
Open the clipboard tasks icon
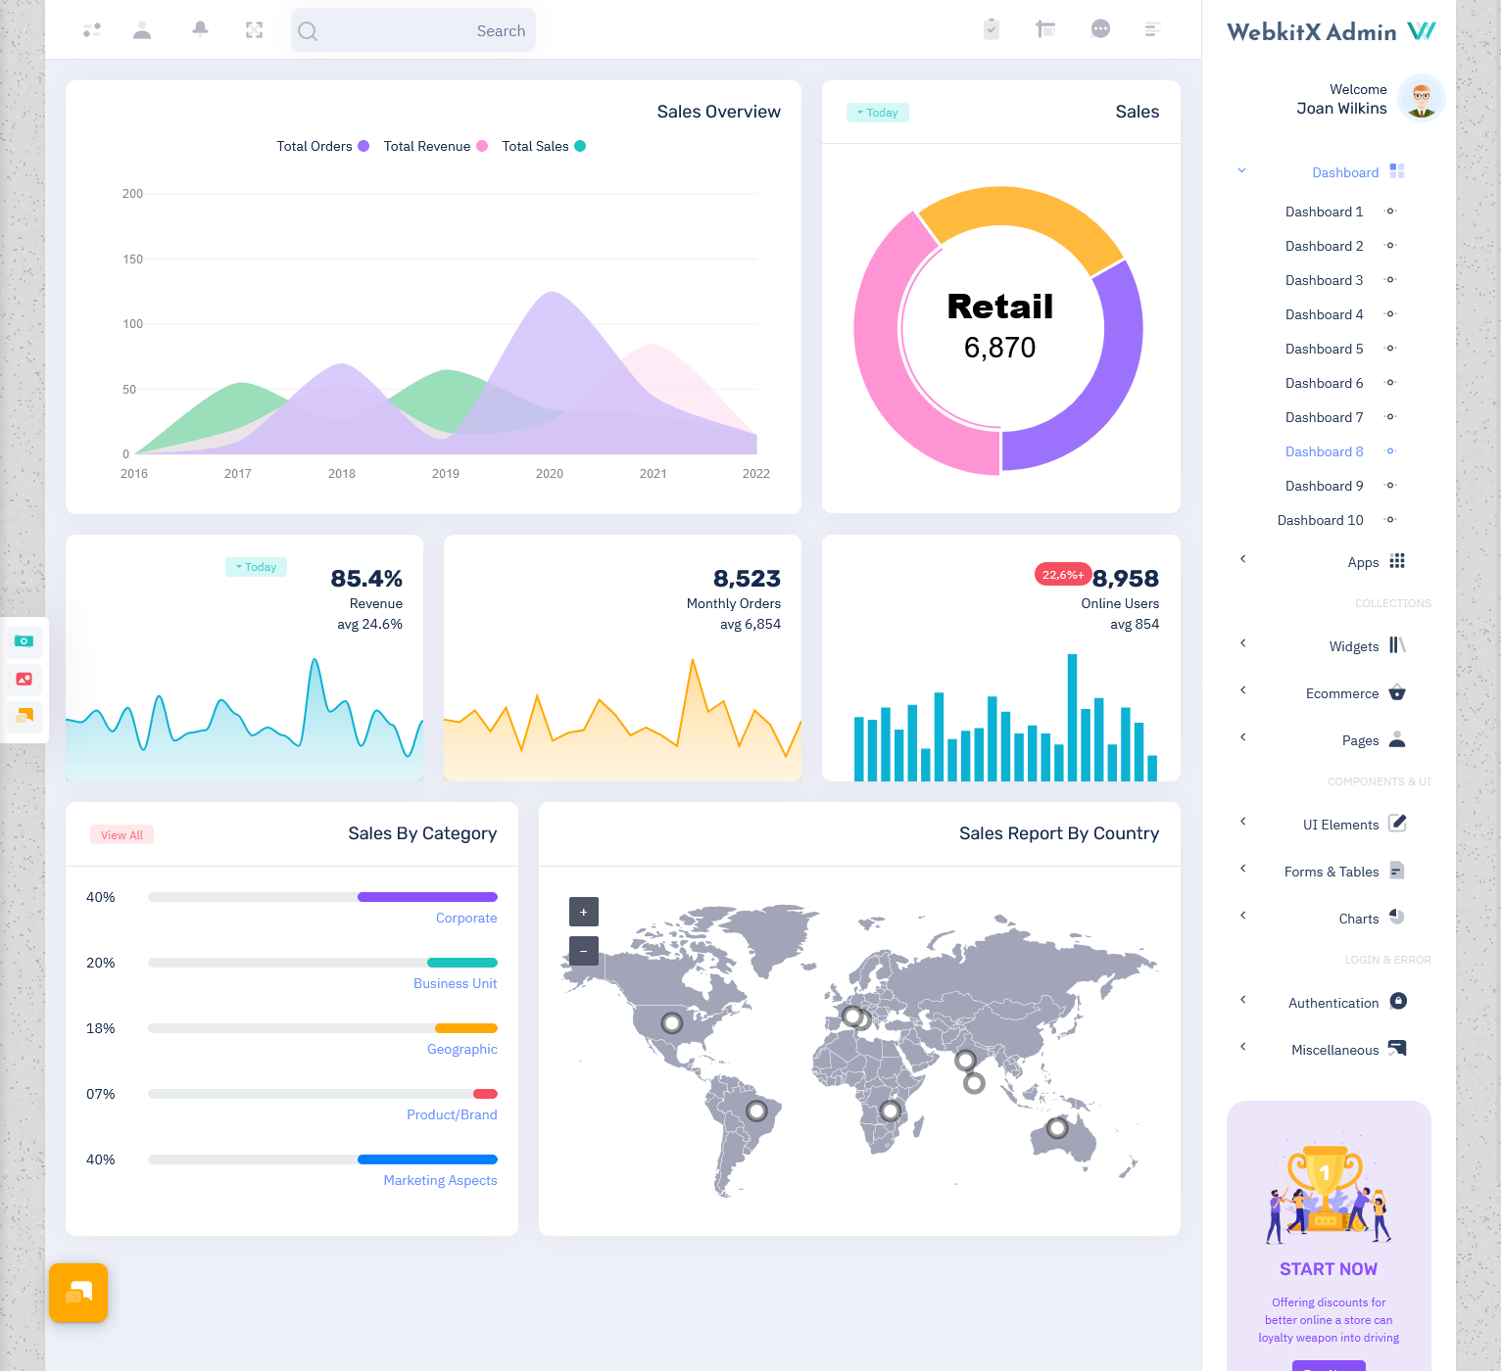point(992,29)
